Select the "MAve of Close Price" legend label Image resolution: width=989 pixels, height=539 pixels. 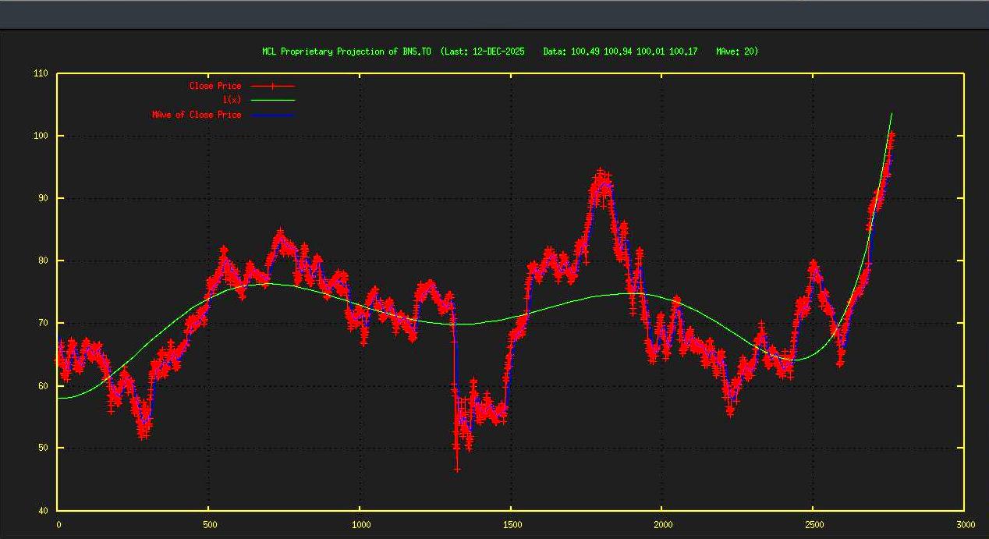point(197,115)
